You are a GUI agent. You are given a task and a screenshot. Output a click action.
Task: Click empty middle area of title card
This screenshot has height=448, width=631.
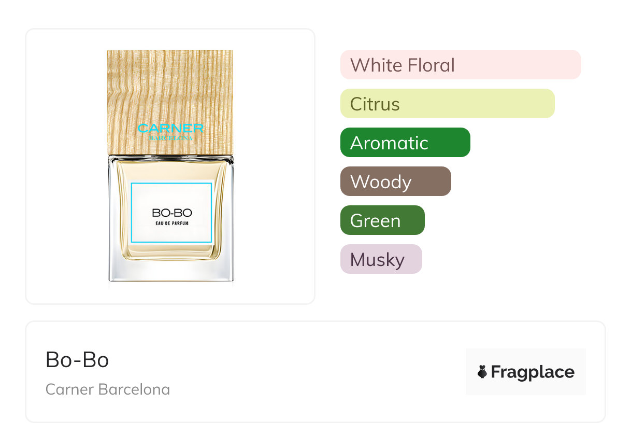point(311,372)
